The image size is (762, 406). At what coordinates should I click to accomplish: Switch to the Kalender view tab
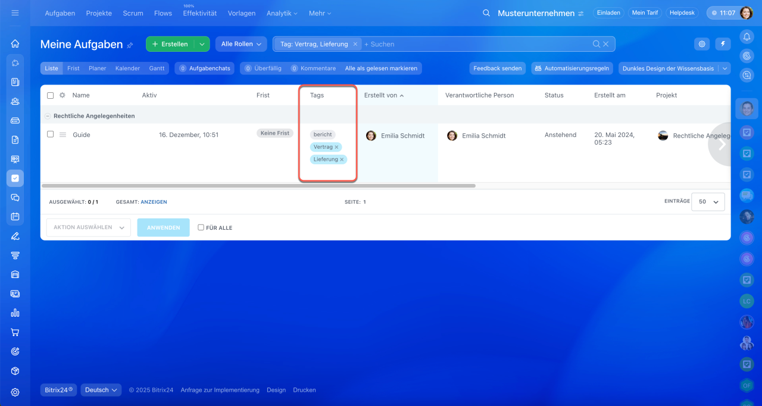pyautogui.click(x=127, y=68)
